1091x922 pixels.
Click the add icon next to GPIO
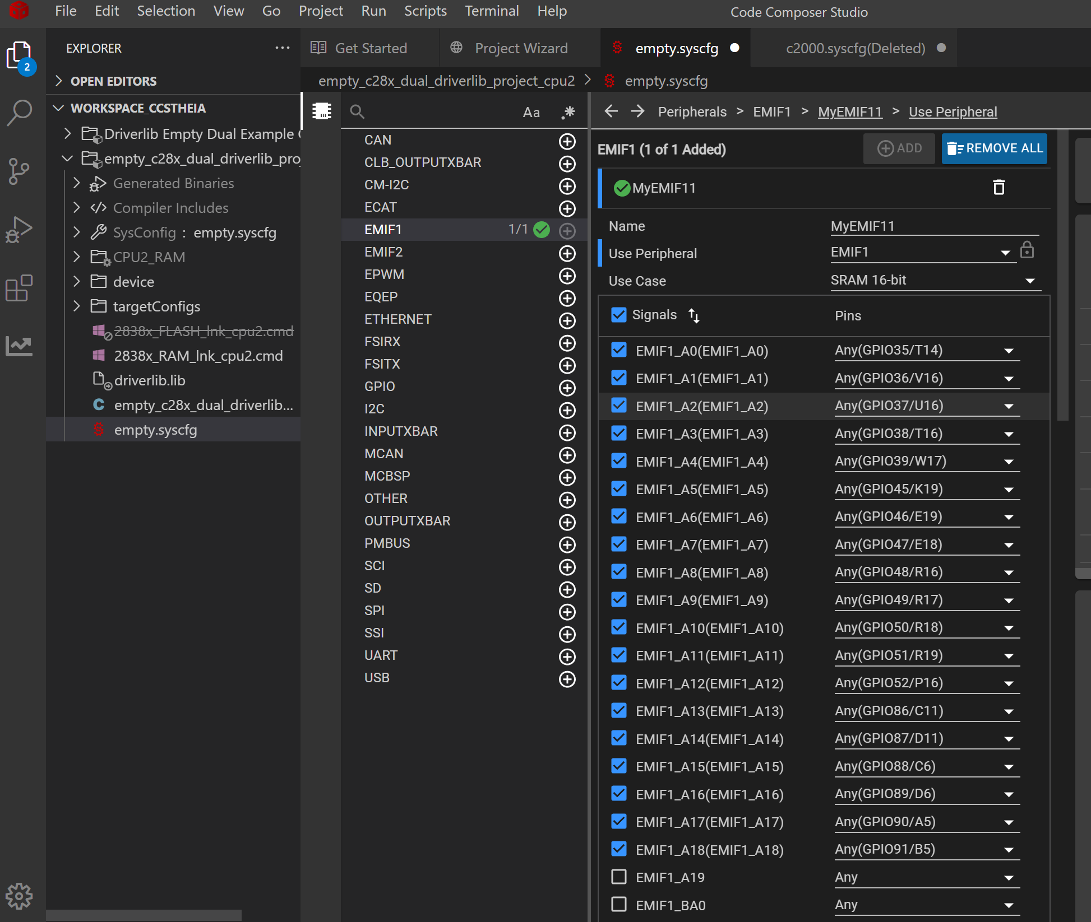(567, 388)
